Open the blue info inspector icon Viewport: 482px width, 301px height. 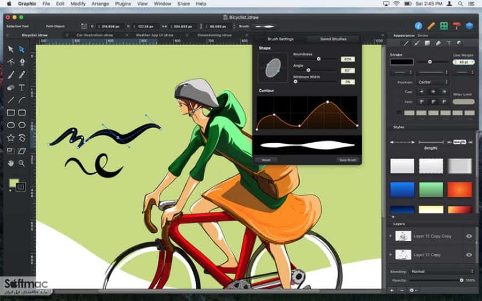[x=418, y=26]
